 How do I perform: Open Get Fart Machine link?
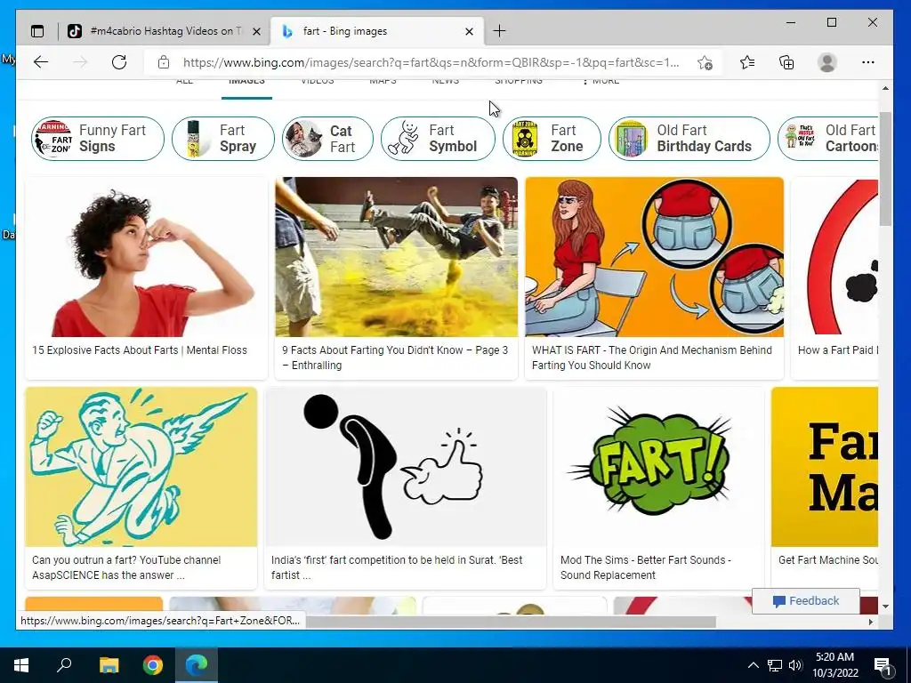click(828, 560)
